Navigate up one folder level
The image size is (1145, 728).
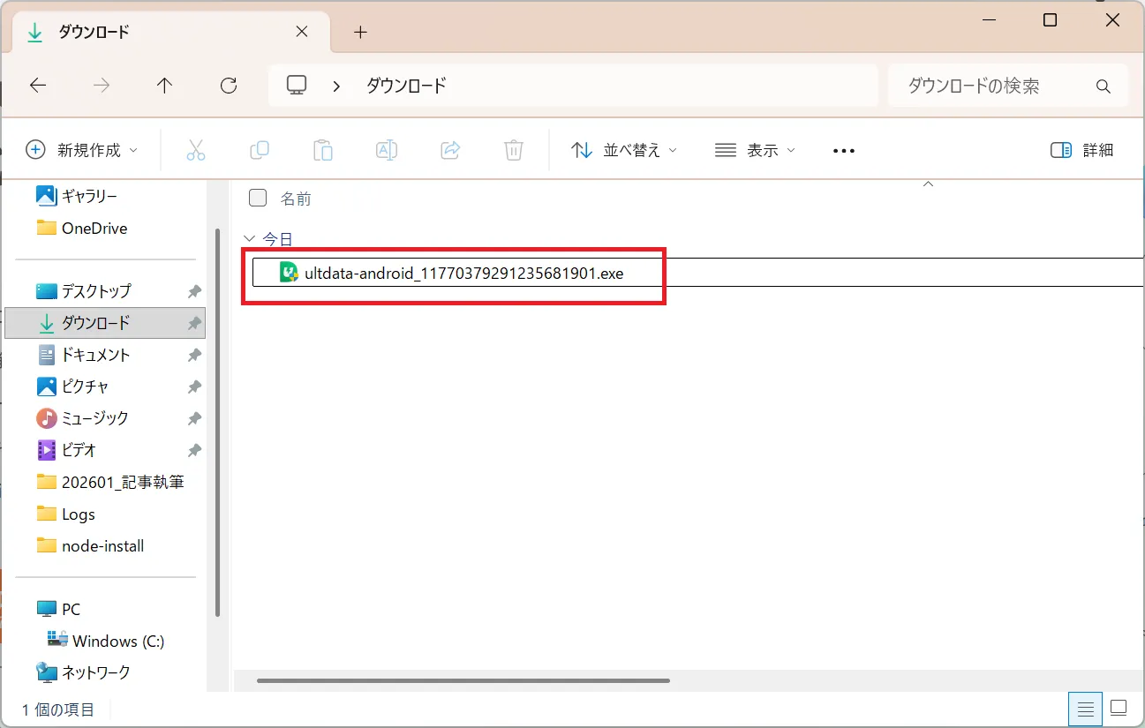click(164, 85)
